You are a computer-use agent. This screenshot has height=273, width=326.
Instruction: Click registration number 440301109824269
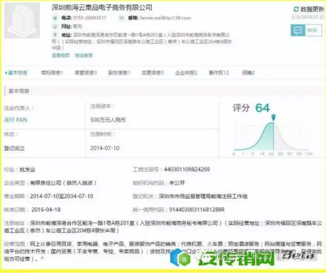click(187, 169)
